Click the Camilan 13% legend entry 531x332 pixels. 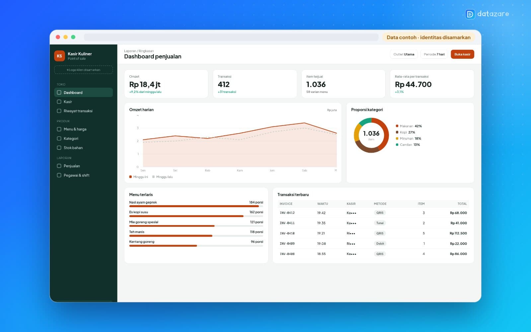point(408,145)
